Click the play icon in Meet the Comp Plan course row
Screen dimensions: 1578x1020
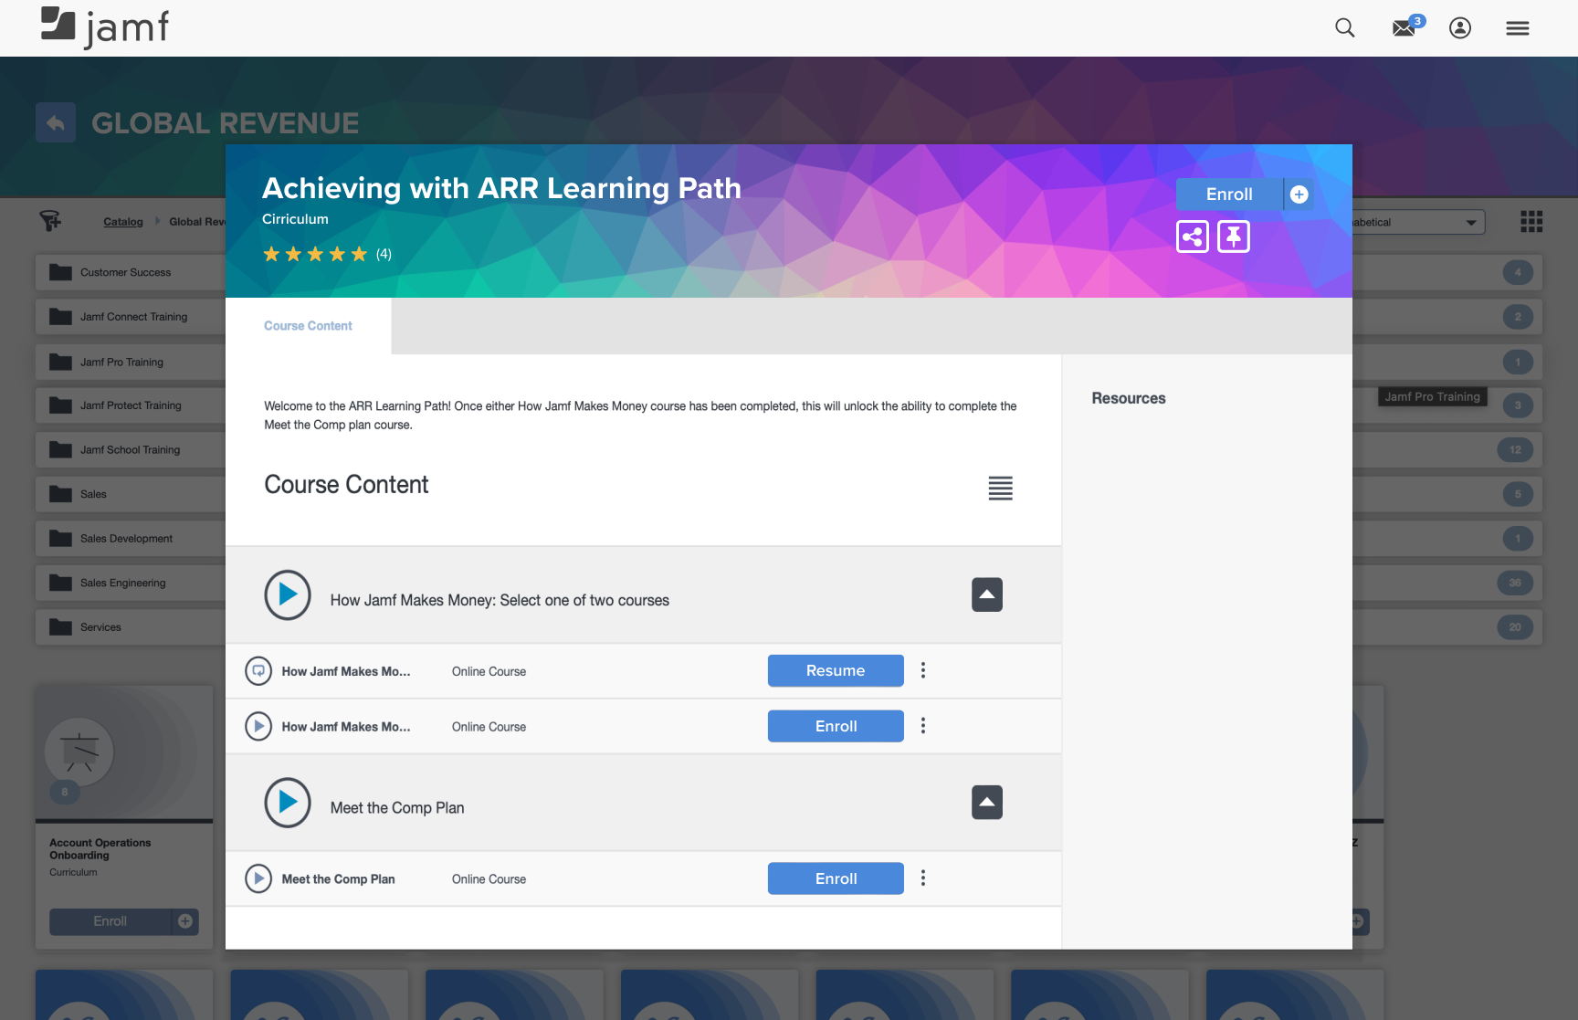(x=258, y=878)
